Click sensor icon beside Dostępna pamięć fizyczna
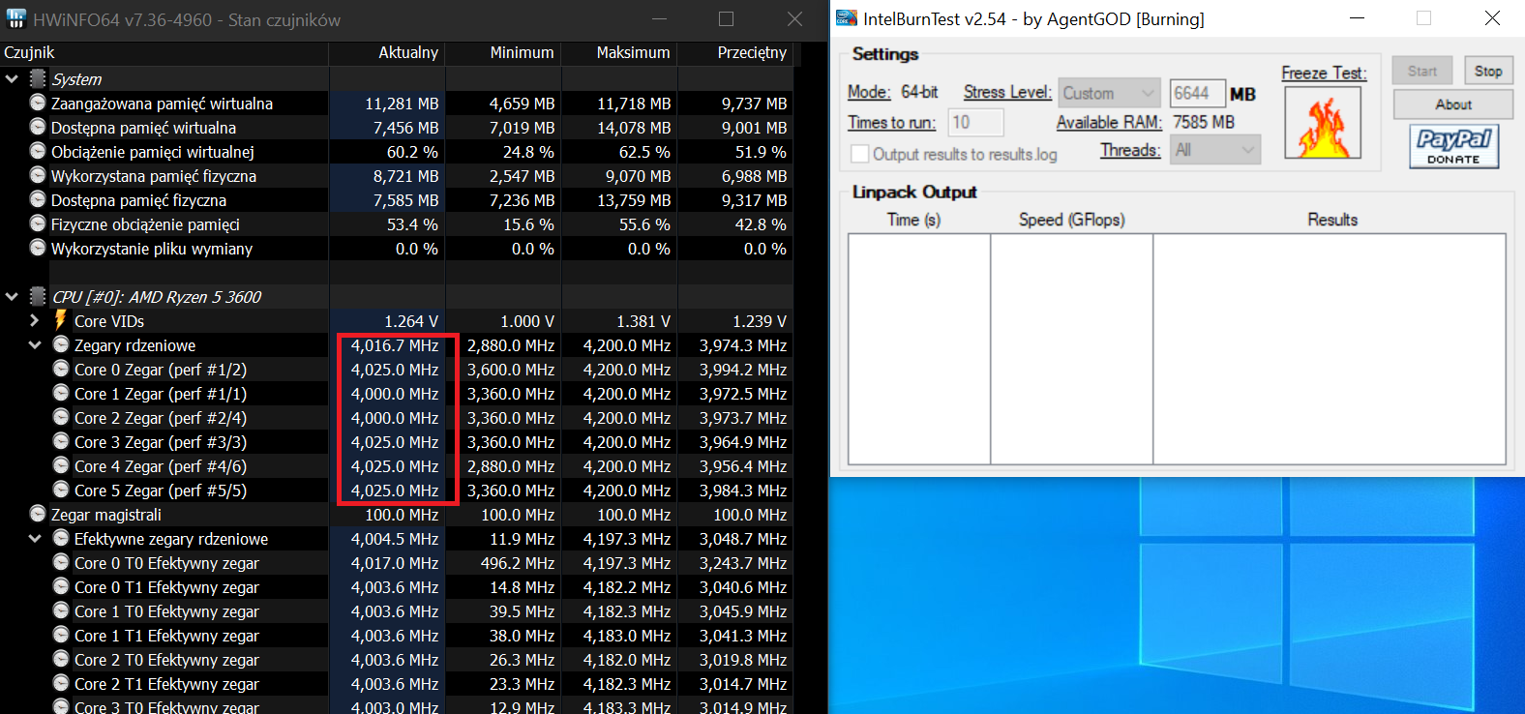Viewport: 1525px width, 714px height. pos(38,199)
